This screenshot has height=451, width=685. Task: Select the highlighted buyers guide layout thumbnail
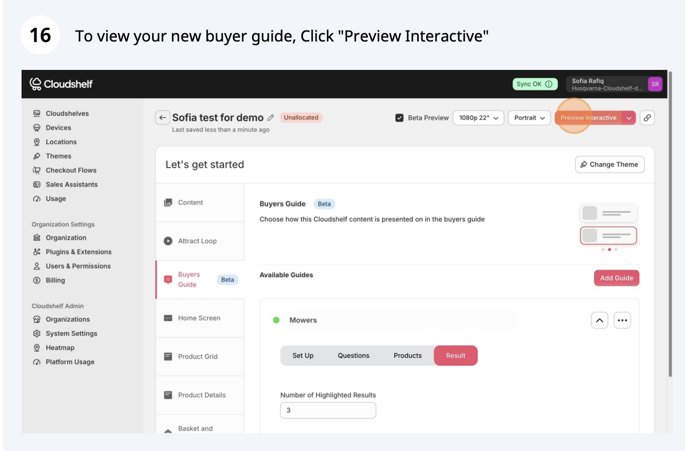(x=608, y=235)
